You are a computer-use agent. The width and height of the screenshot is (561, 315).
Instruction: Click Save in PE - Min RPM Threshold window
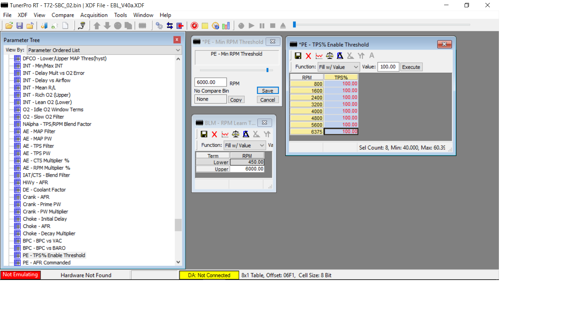click(267, 90)
